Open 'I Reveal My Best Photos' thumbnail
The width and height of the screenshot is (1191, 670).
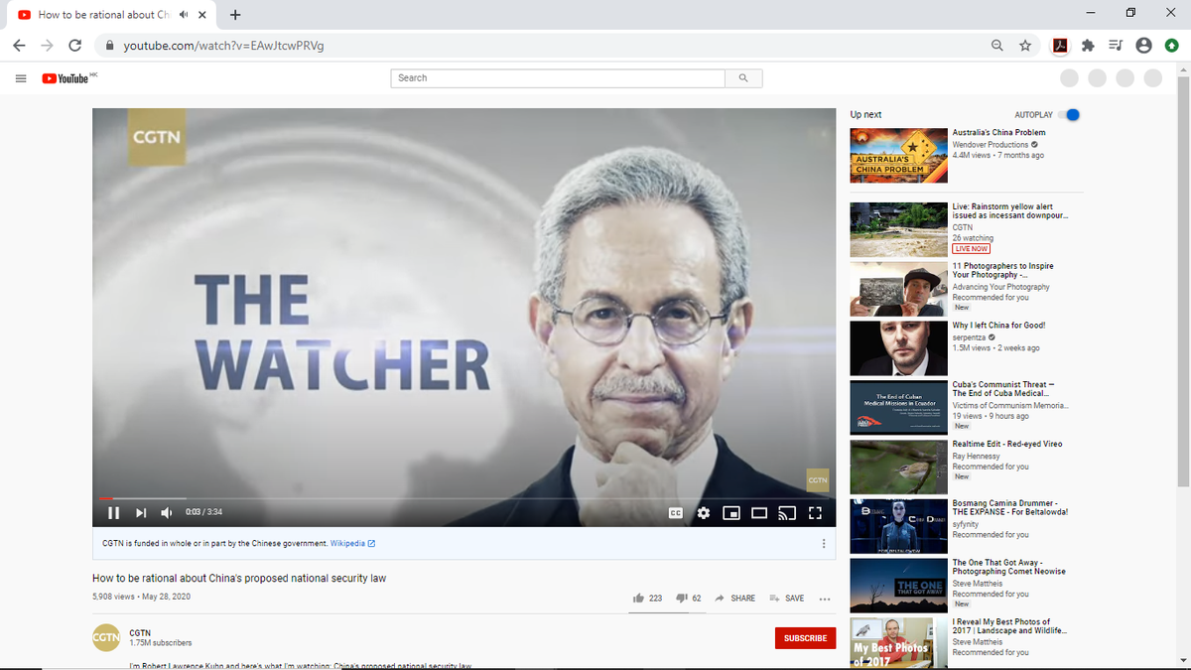coord(898,642)
